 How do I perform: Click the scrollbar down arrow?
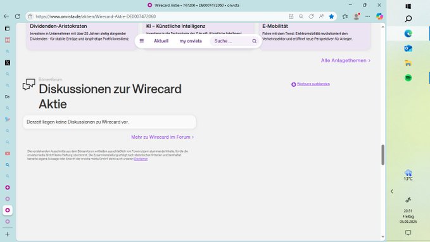383,237
